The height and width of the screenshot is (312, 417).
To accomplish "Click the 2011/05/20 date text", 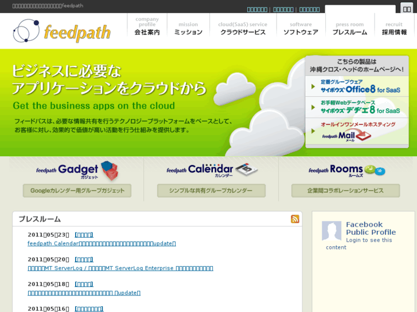I will (48, 259).
